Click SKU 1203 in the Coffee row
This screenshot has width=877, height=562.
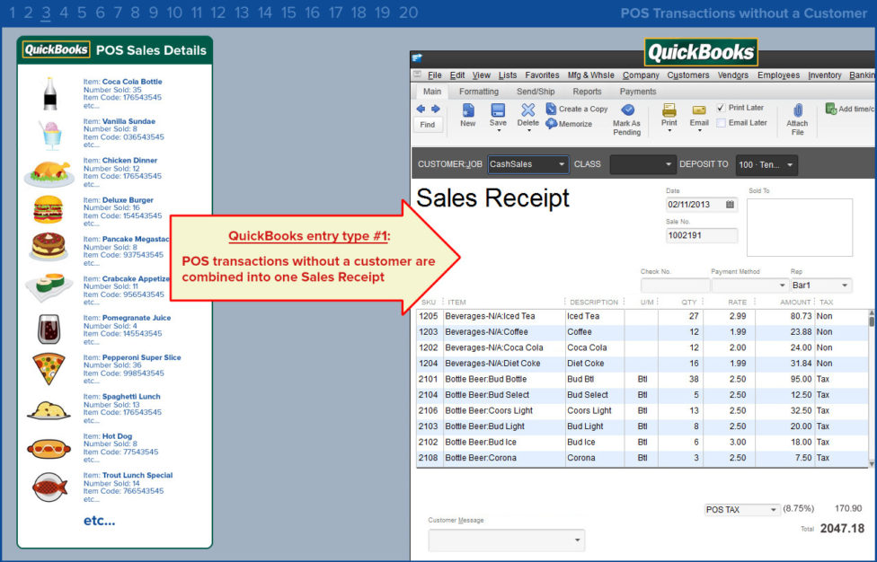[x=429, y=332]
